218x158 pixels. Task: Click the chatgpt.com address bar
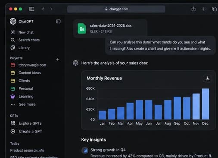[x=116, y=9]
